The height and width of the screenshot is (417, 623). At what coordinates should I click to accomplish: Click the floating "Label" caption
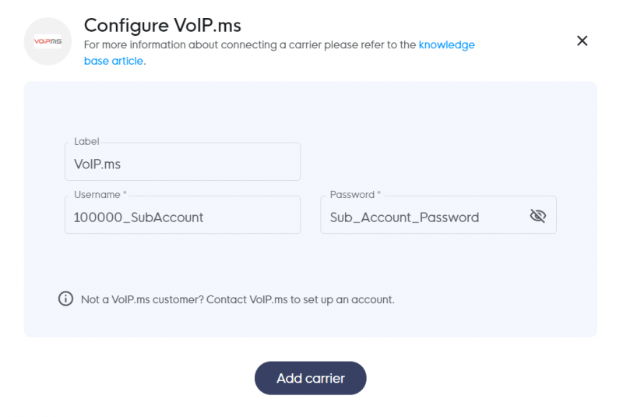pos(86,142)
